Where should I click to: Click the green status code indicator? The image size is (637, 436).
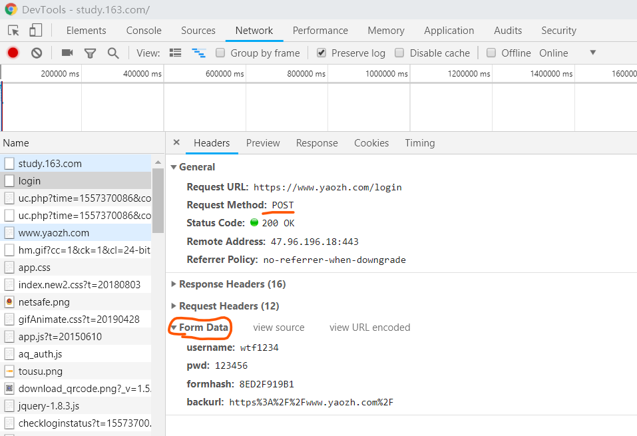click(254, 222)
